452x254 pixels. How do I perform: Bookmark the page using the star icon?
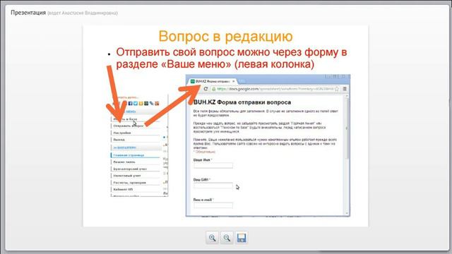click(337, 89)
